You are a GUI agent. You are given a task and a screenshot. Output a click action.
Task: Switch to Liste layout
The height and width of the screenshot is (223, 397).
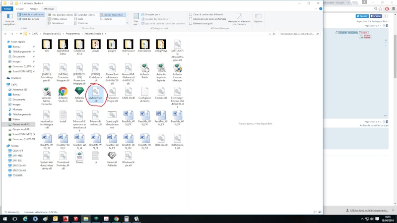pyautogui.click(x=79, y=19)
